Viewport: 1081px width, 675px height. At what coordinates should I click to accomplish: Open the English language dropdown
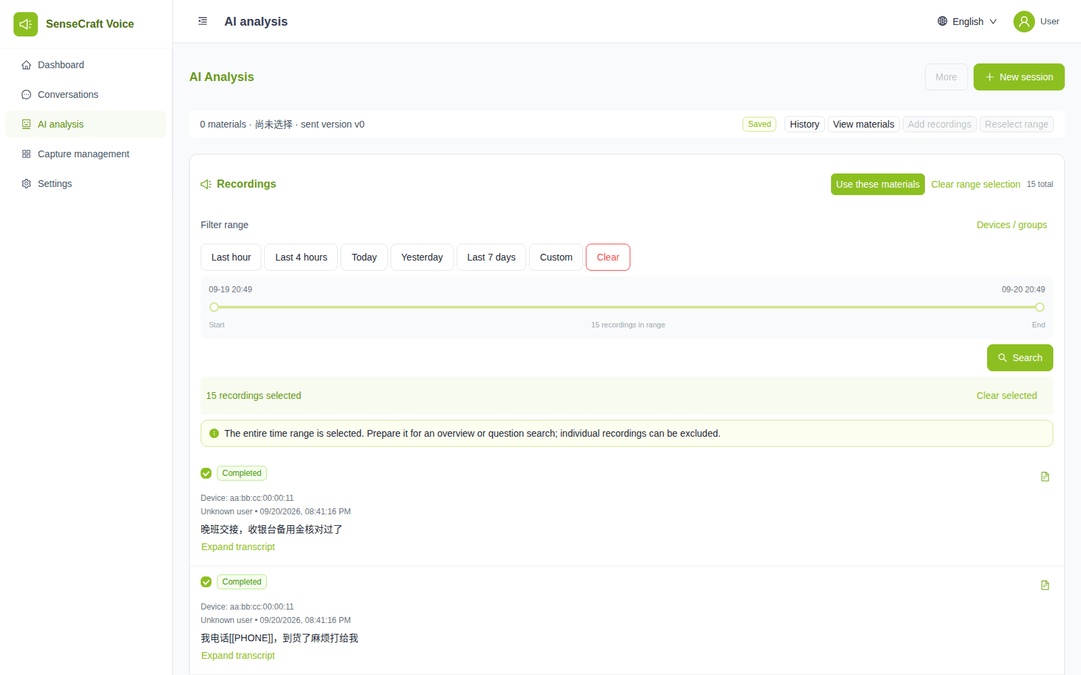tap(967, 22)
